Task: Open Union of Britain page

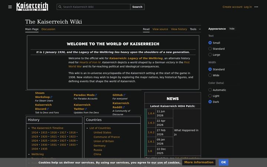Action: [104, 141]
